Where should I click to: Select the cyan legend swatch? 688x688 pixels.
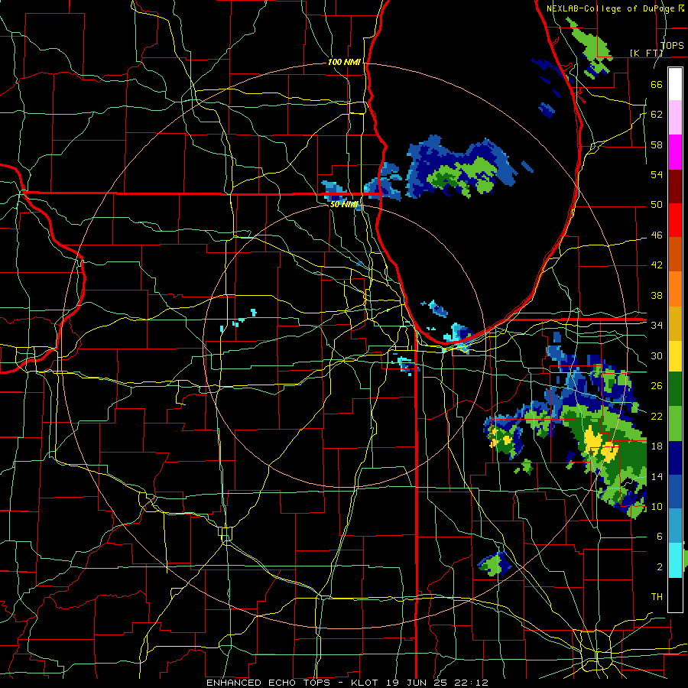click(x=675, y=560)
